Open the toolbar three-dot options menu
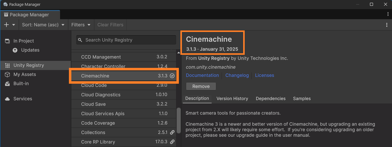The height and width of the screenshot is (147, 392). pyautogui.click(x=387, y=25)
